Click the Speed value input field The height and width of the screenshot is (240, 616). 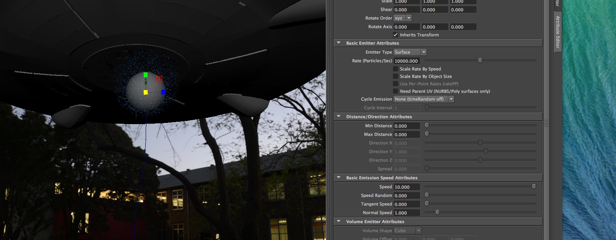pos(407,187)
